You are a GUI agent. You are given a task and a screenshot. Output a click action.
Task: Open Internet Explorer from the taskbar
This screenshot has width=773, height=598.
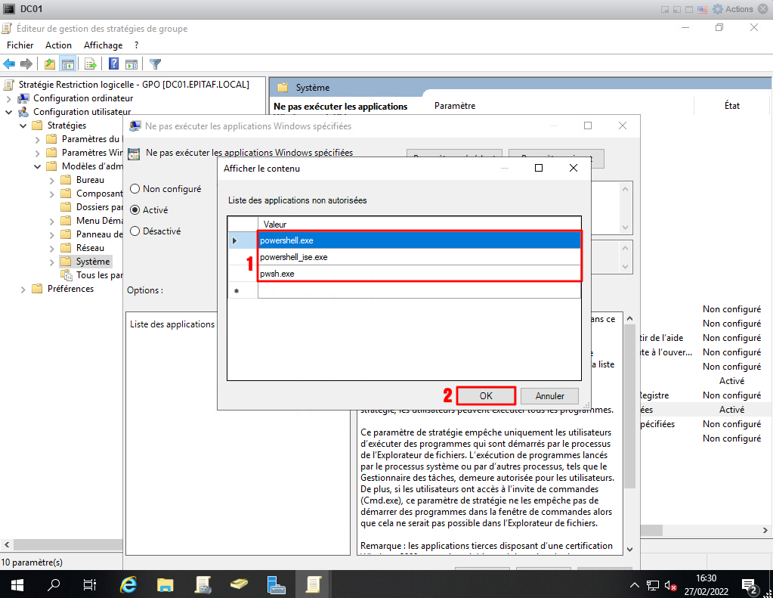[129, 584]
